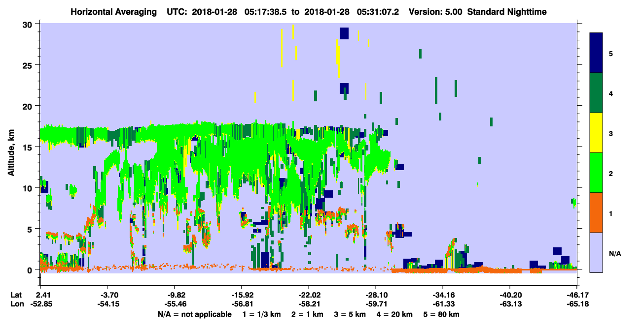
Task: Click the yellow colorbar segment labeled 3
Action: (x=596, y=133)
